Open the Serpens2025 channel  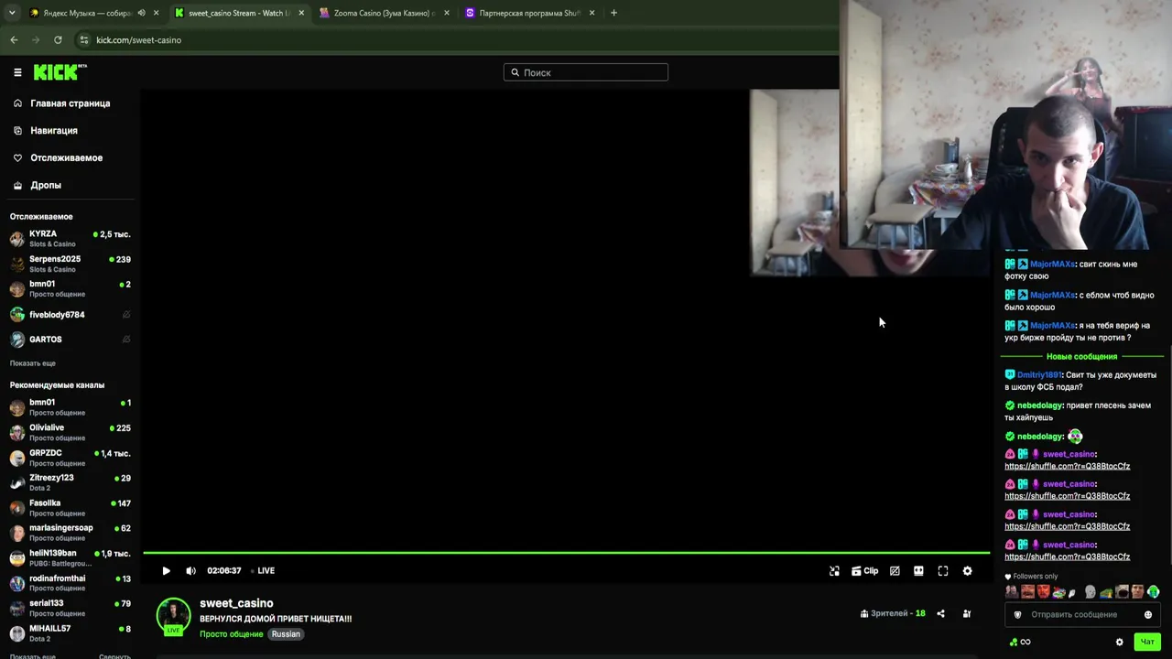point(71,265)
